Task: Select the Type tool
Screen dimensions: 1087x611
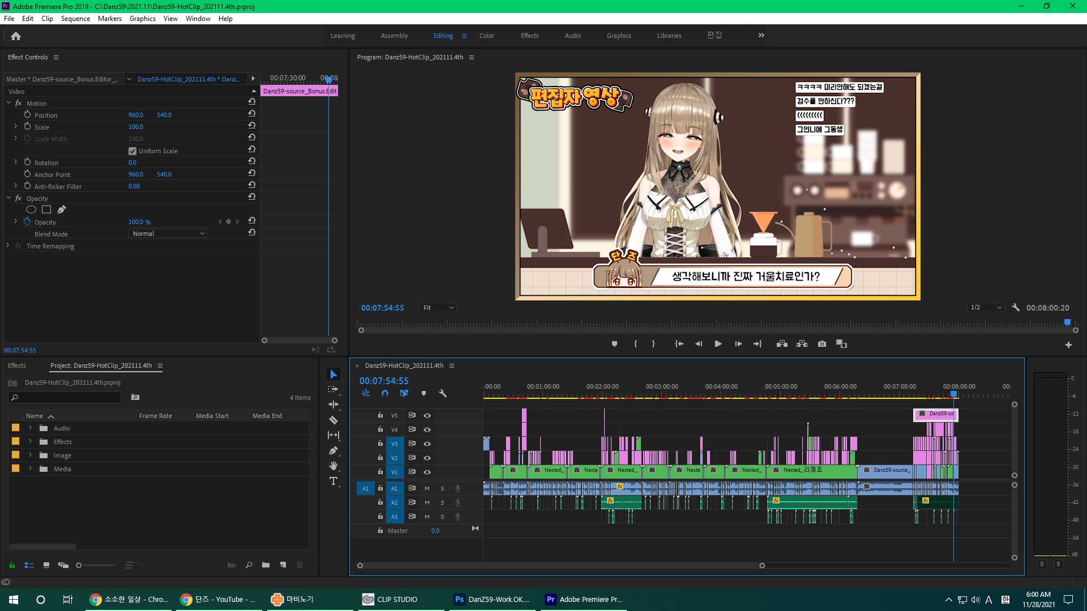Action: tap(333, 481)
